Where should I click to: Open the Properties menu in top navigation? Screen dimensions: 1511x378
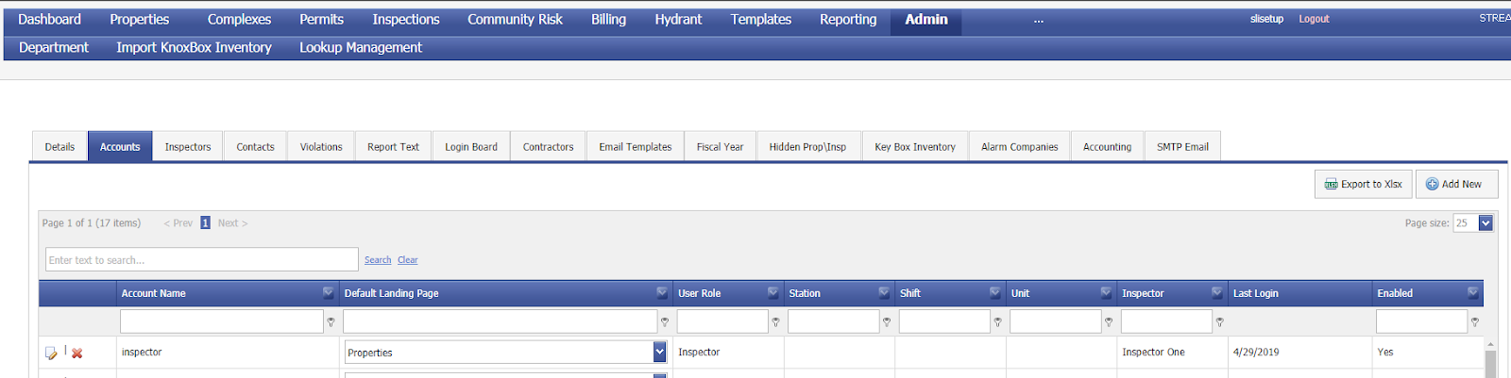pyautogui.click(x=140, y=19)
